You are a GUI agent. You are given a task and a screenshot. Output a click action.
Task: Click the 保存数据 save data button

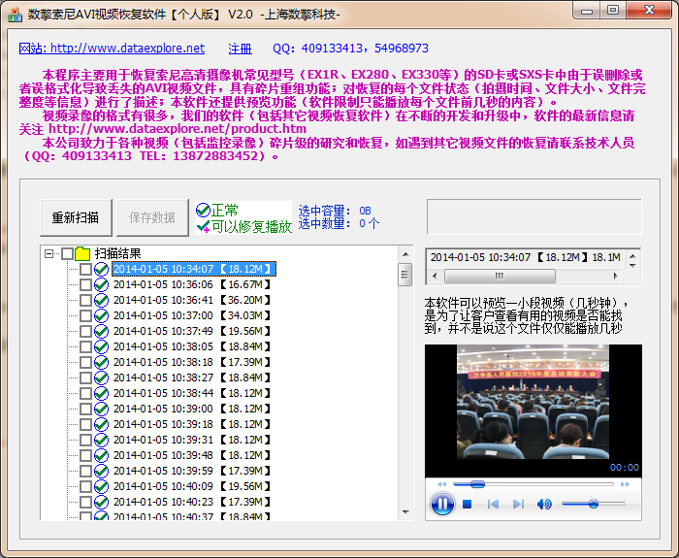coord(152,217)
